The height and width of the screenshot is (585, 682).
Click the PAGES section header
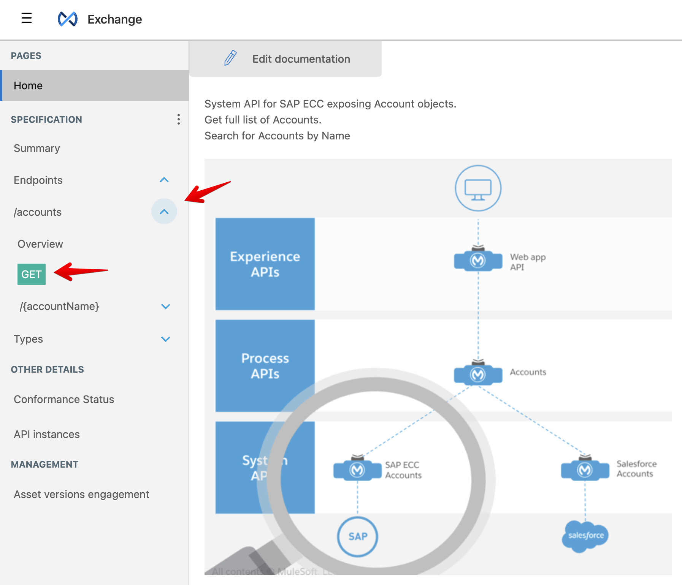[x=26, y=56]
